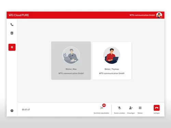The height and width of the screenshot is (128, 171).
Task: Add participant with Hinzufügen icon
Action: [x=131, y=108]
